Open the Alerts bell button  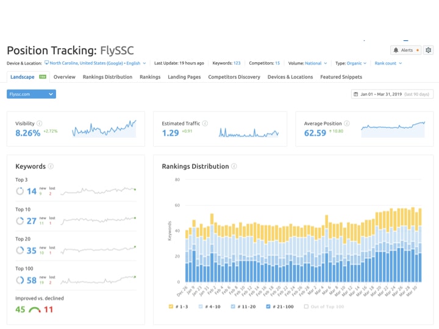[405, 51]
